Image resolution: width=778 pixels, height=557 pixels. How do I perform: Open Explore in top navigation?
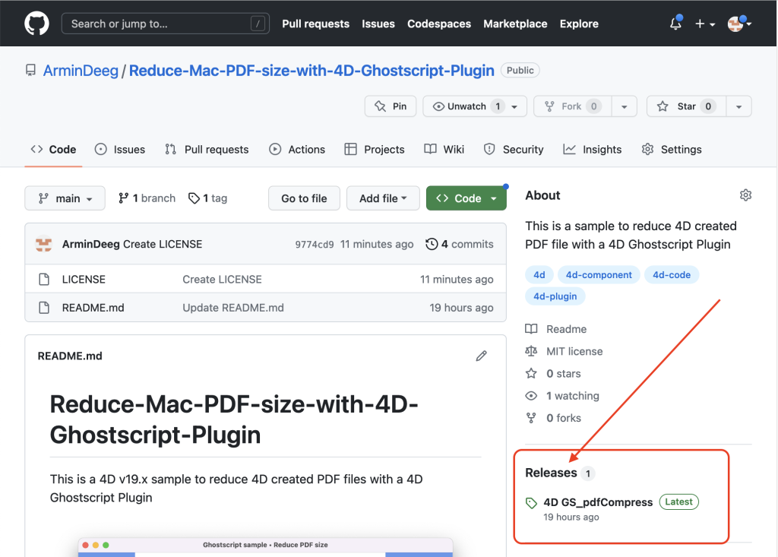(579, 24)
